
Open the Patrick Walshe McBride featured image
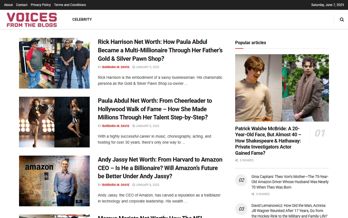pyautogui.click(x=282, y=88)
